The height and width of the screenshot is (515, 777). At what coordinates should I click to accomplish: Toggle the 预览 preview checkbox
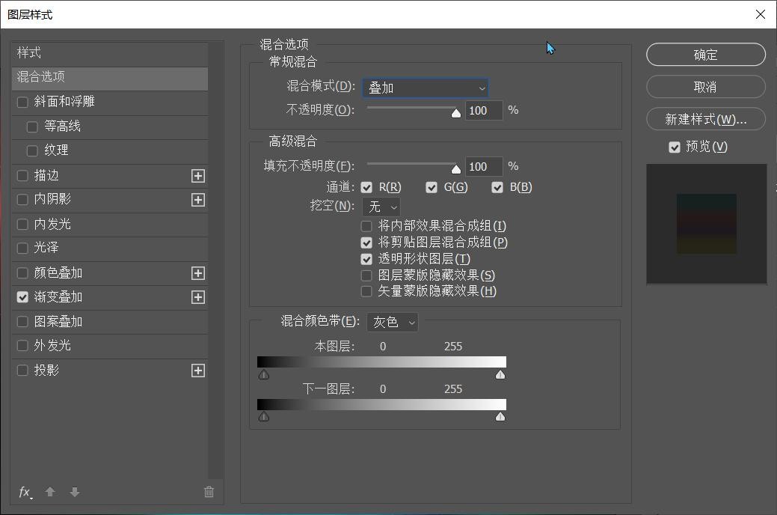pos(675,147)
